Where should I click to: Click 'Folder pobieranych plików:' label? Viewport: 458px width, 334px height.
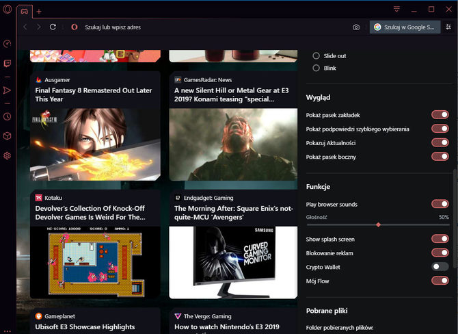click(340, 328)
